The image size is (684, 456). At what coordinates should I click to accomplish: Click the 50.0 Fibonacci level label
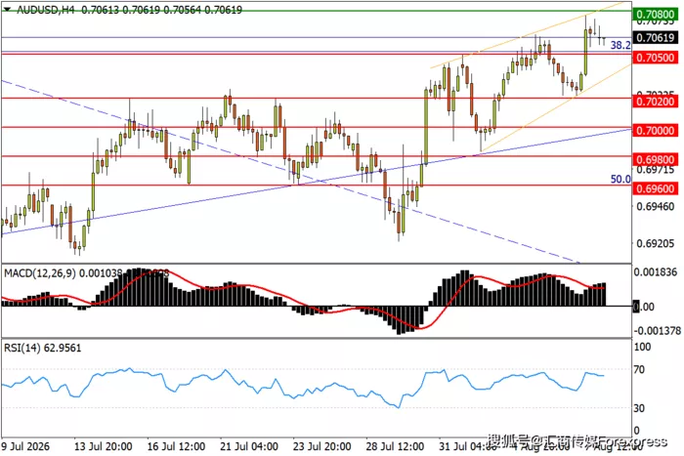(x=620, y=179)
